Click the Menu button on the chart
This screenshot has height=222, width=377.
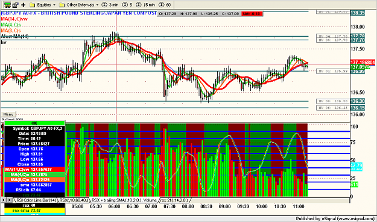tap(8, 114)
